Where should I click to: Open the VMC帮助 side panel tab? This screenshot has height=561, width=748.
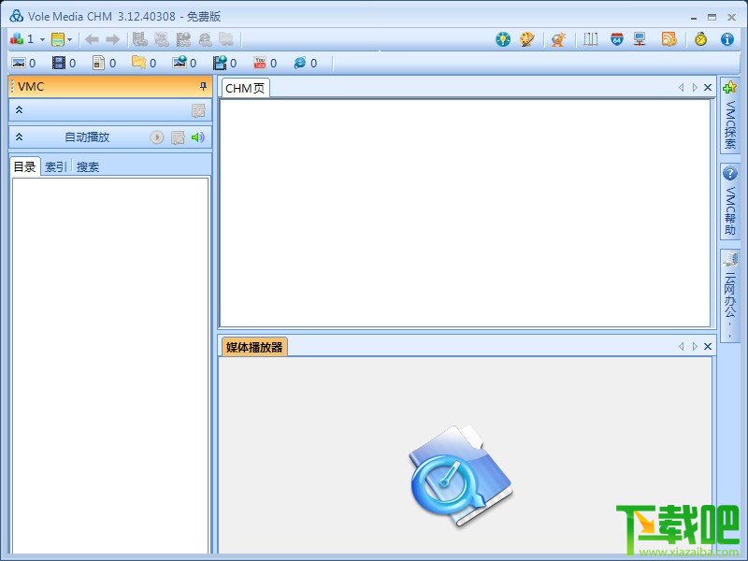coord(730,201)
